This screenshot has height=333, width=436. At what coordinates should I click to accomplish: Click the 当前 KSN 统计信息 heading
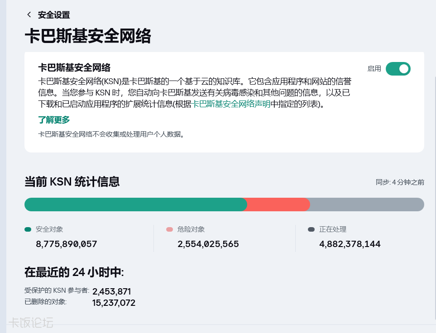[x=72, y=182]
